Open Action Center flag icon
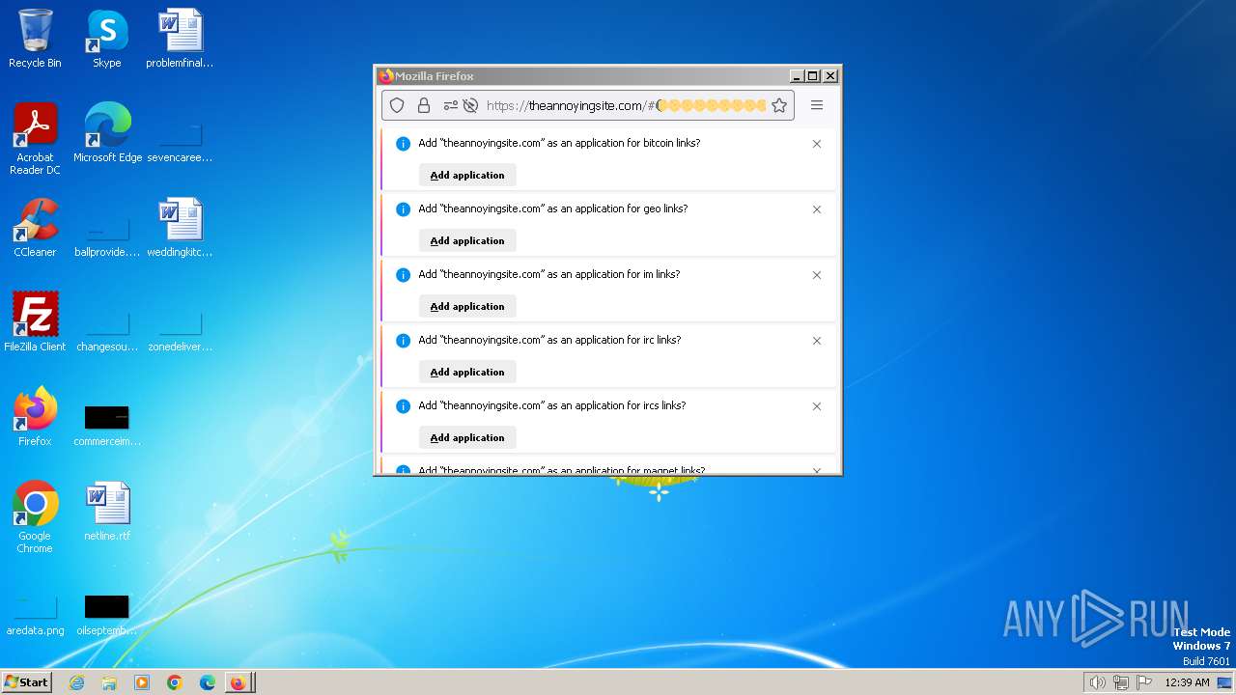The image size is (1236, 695). [x=1144, y=682]
